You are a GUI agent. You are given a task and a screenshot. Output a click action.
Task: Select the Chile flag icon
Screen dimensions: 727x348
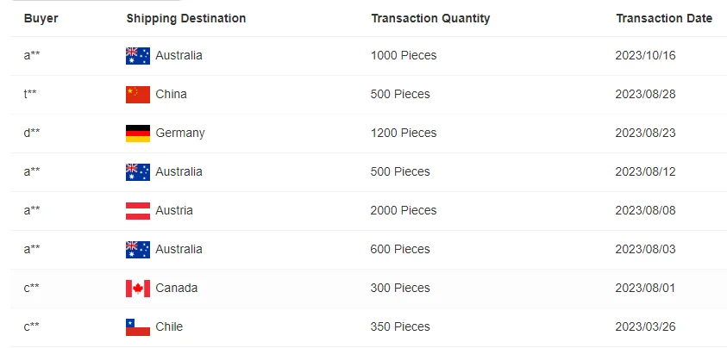click(137, 327)
